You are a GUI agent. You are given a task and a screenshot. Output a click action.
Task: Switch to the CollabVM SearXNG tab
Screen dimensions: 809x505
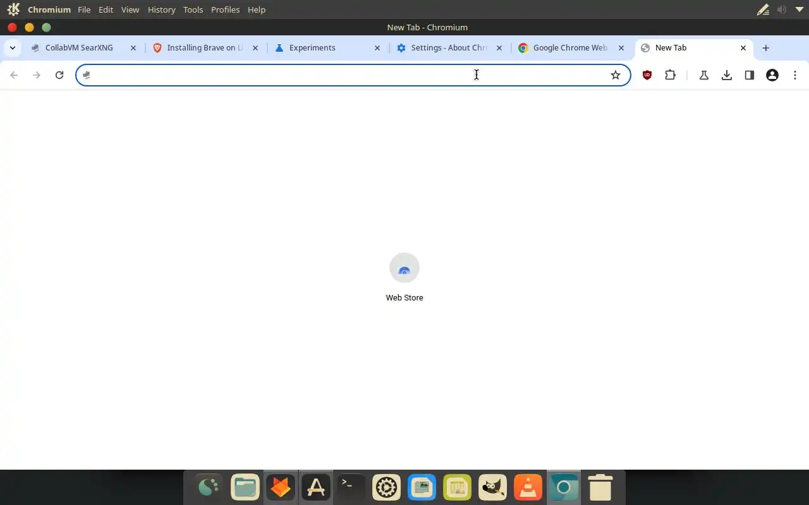(x=84, y=48)
